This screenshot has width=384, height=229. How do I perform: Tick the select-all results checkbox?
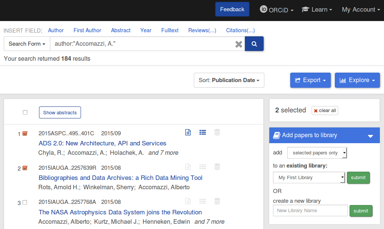[25, 112]
